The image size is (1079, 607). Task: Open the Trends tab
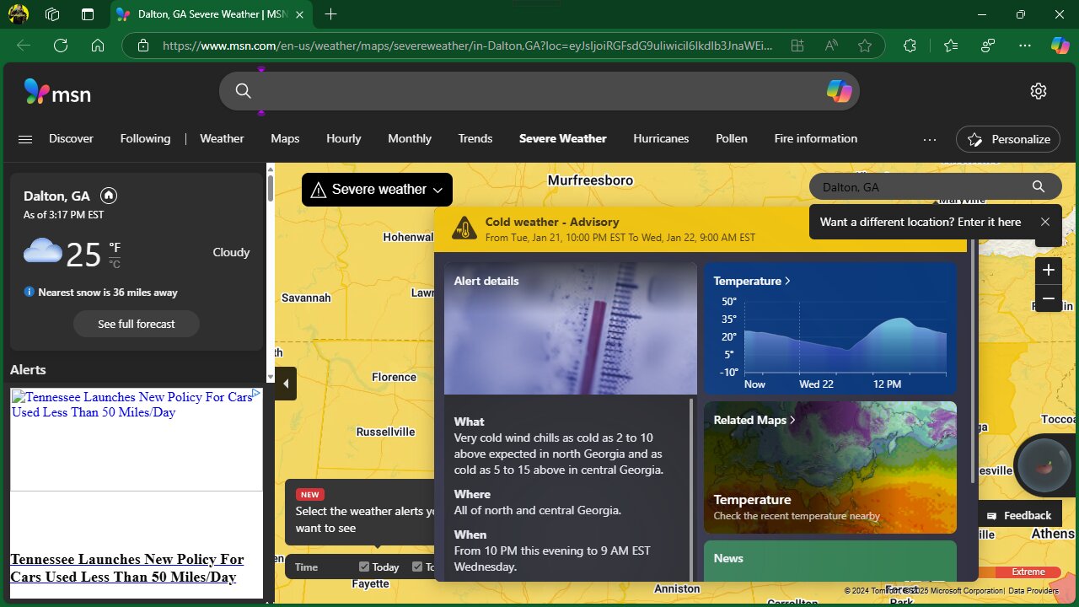click(475, 139)
